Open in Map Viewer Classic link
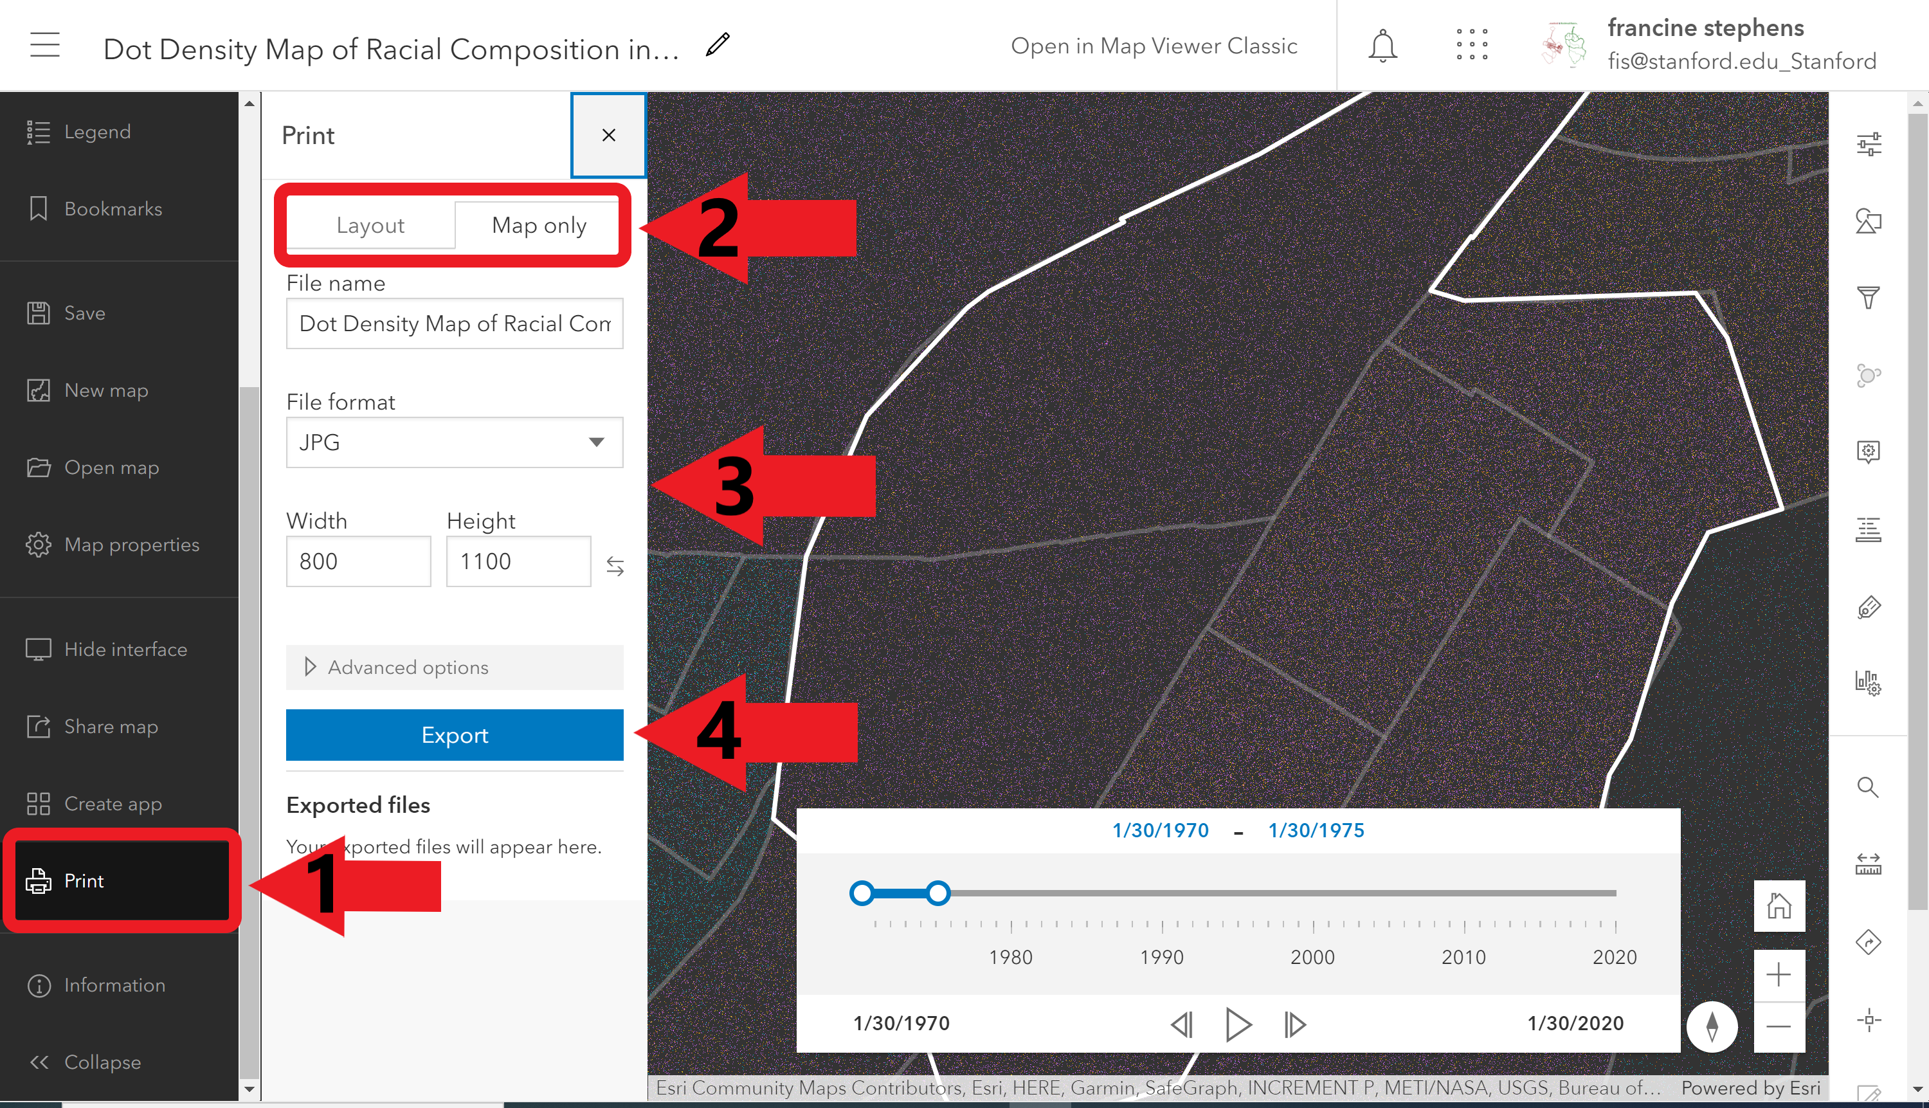This screenshot has height=1108, width=1929. point(1154,46)
